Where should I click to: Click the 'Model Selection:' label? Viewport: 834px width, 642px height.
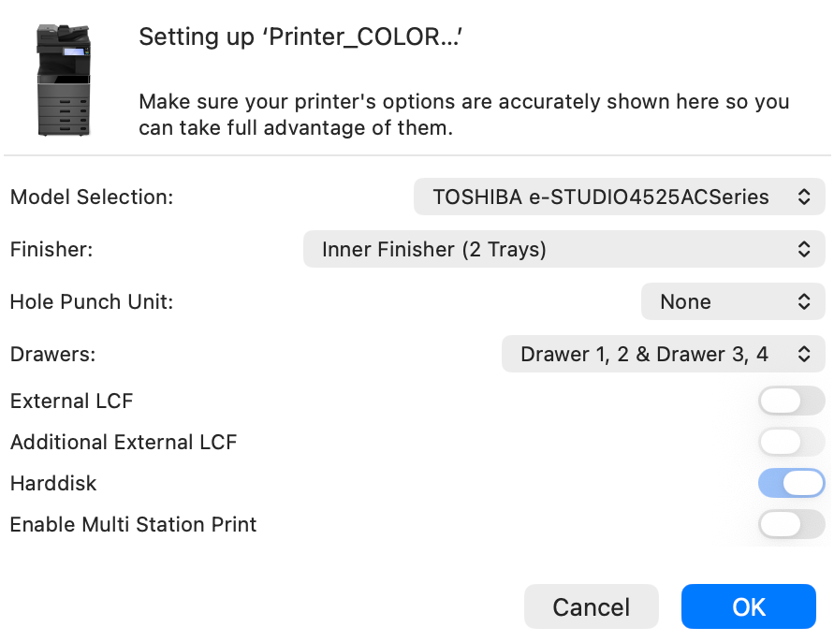point(92,197)
